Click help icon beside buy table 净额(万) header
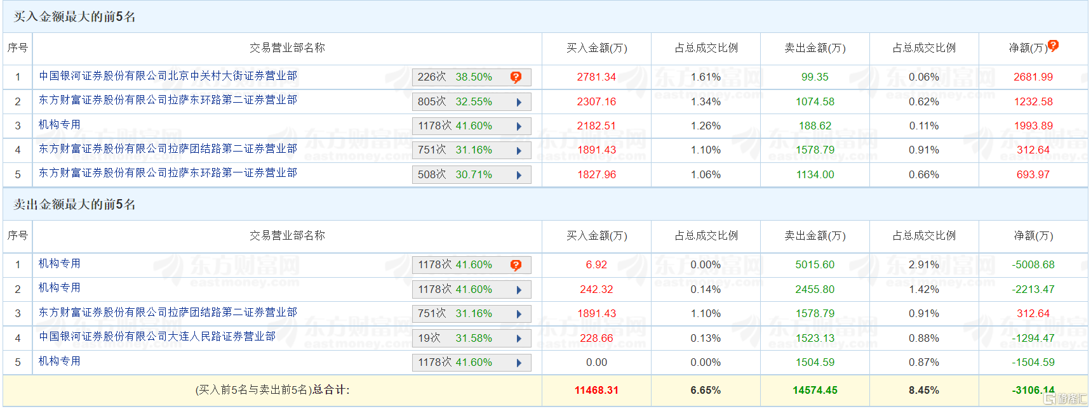The image size is (1091, 409). 1053,46
